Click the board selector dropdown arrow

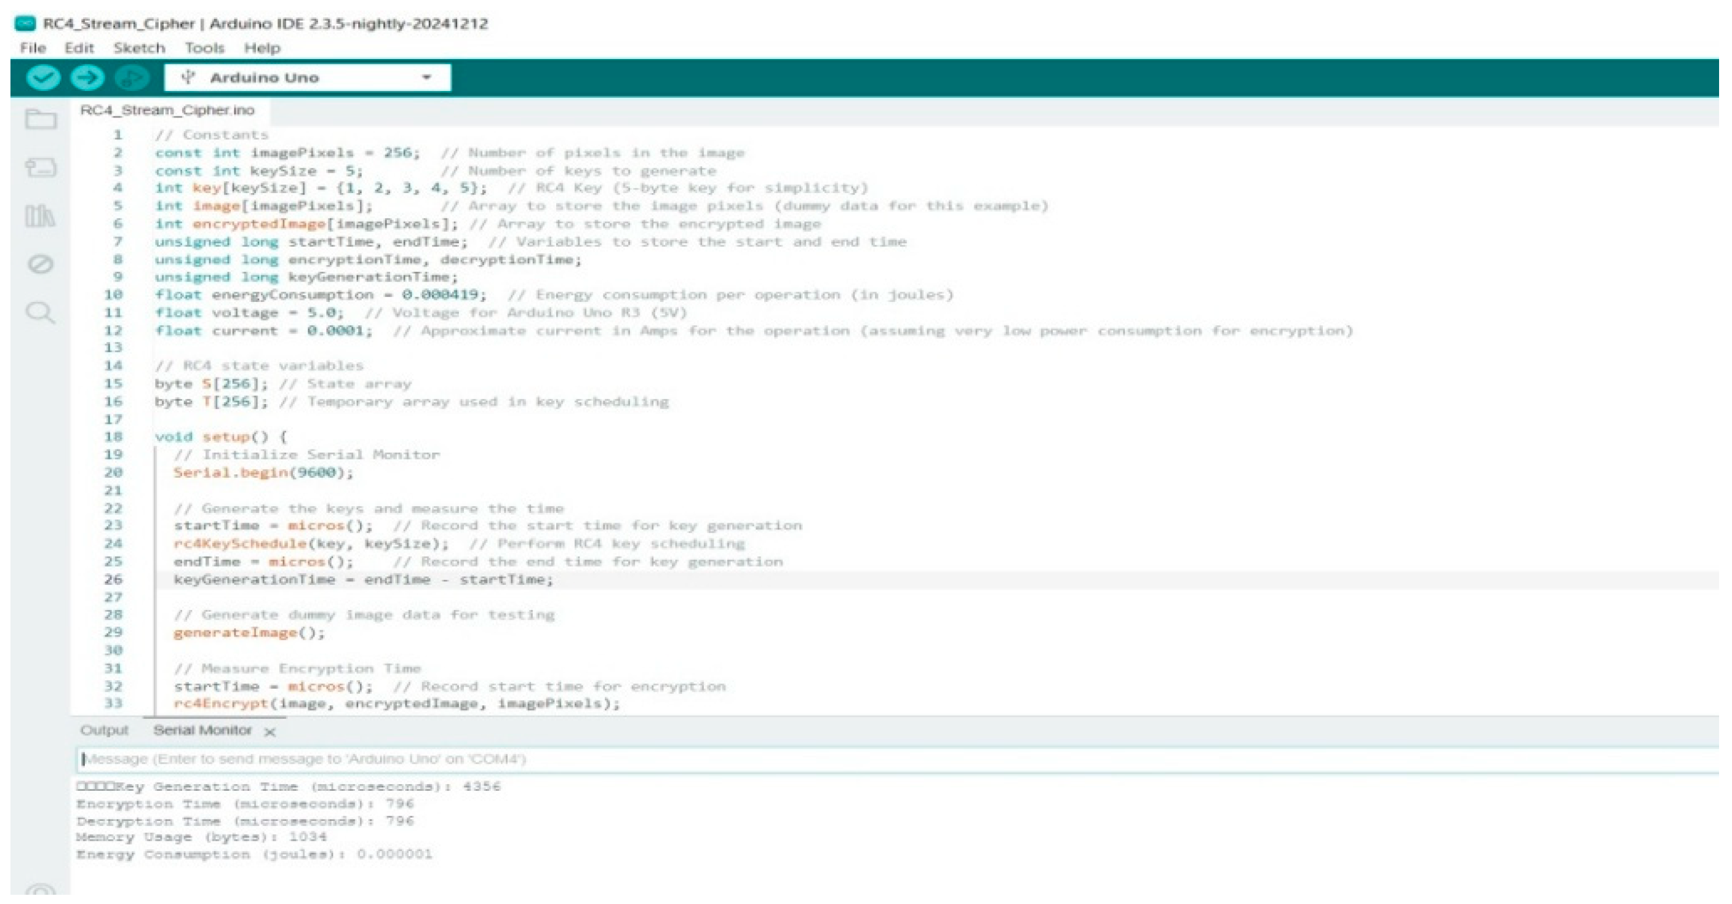point(426,78)
